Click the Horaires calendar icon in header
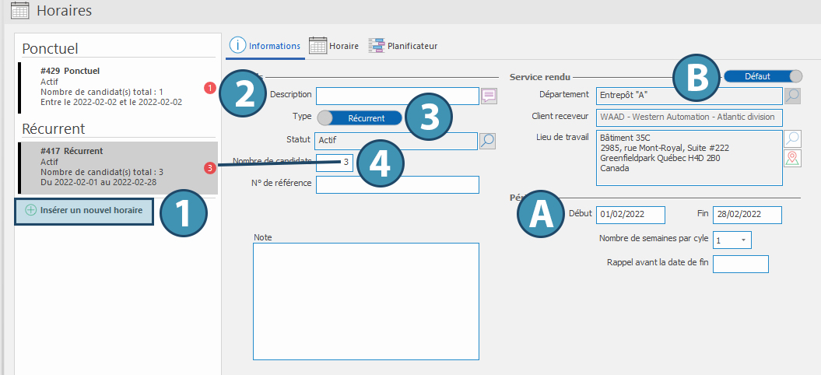 [x=21, y=11]
